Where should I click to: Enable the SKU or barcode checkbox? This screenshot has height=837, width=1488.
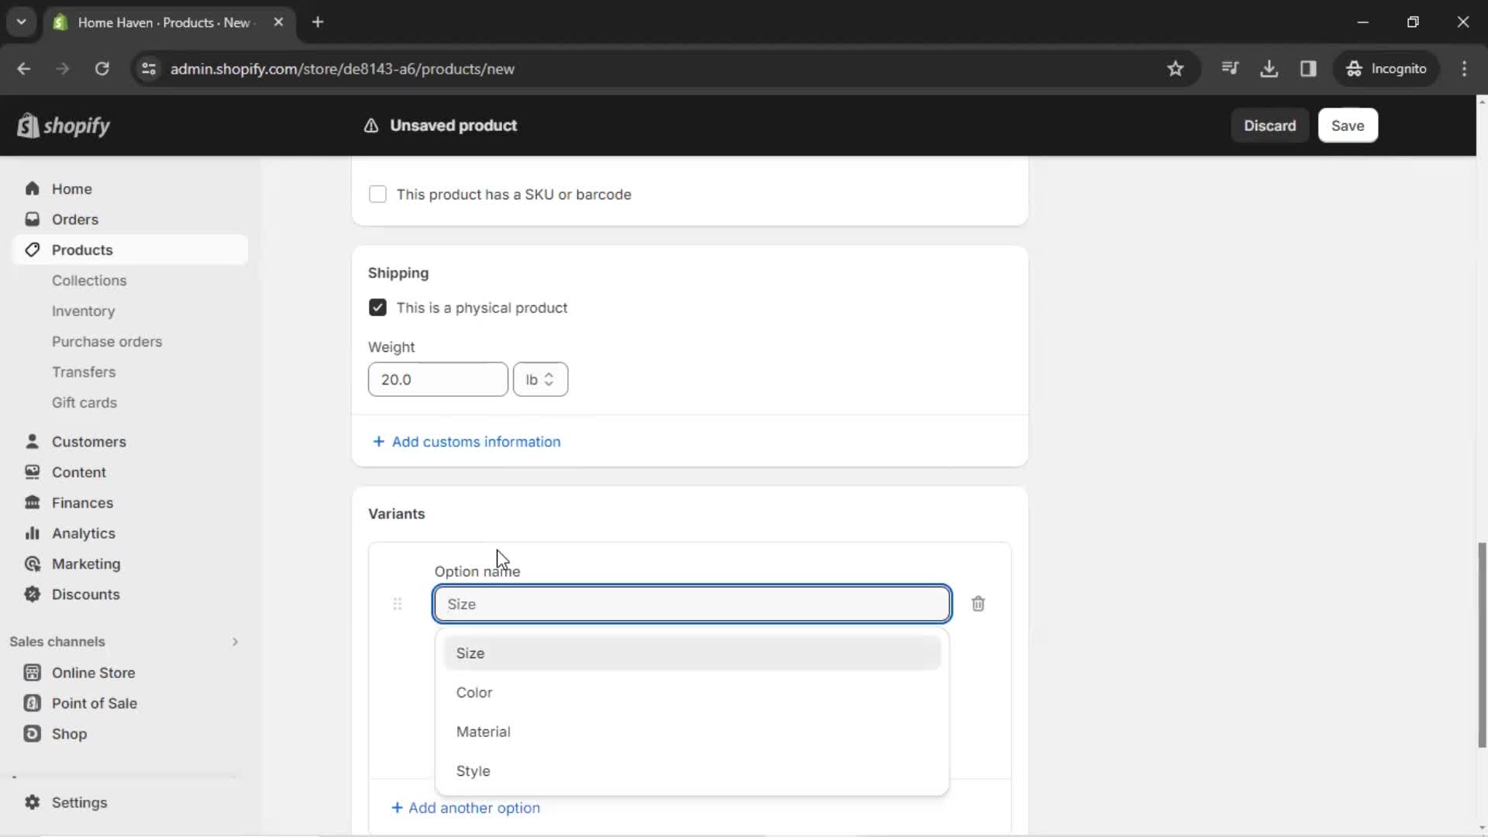click(377, 195)
